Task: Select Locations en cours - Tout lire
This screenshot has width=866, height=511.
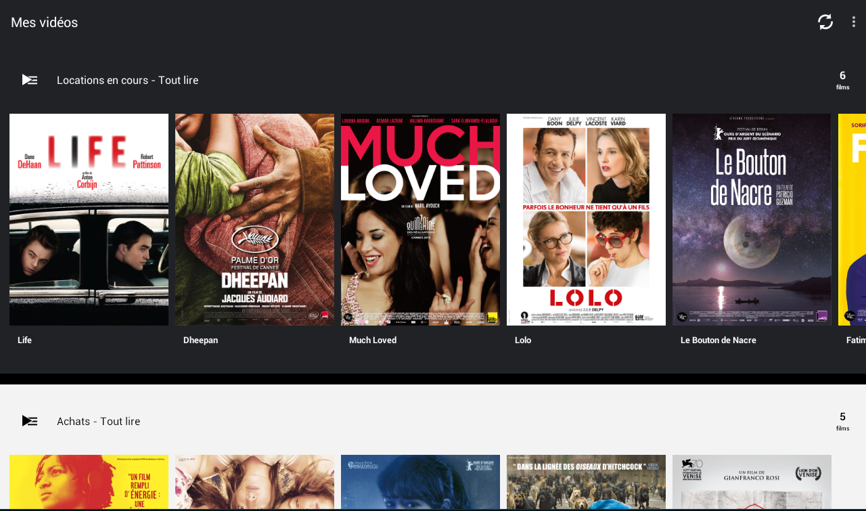Action: 127,80
